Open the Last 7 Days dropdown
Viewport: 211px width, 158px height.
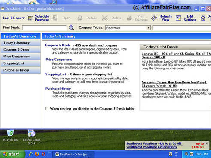click(14, 18)
